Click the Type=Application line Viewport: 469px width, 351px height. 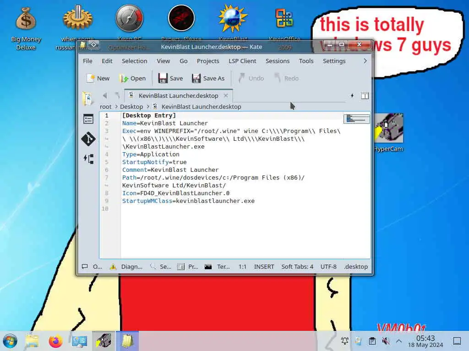coord(151,154)
